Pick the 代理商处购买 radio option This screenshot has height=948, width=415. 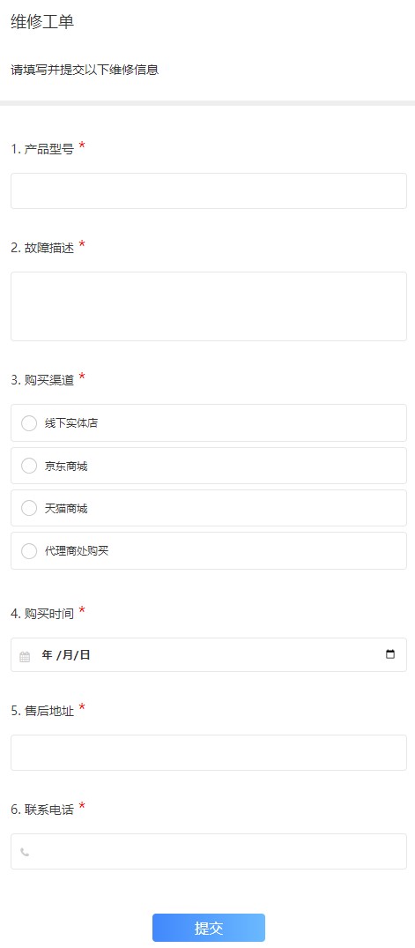[209, 551]
